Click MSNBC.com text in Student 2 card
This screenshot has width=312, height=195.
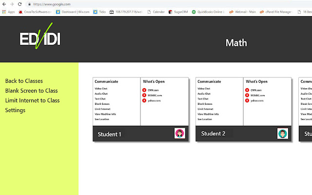point(257,96)
